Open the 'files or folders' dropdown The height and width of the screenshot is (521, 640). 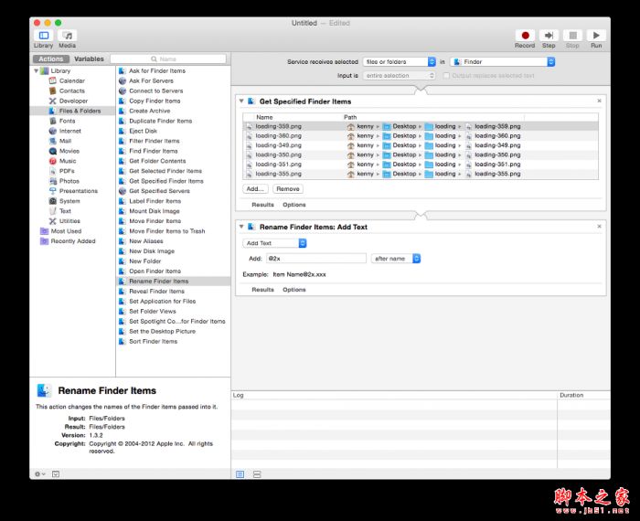(398, 61)
